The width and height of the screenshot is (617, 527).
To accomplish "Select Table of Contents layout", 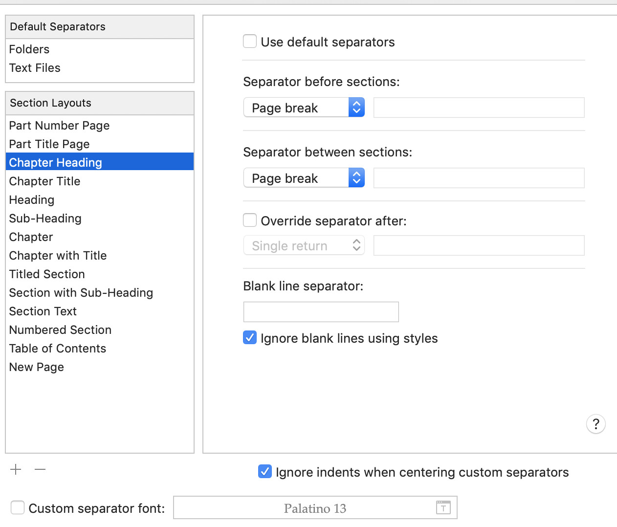I will pos(58,349).
